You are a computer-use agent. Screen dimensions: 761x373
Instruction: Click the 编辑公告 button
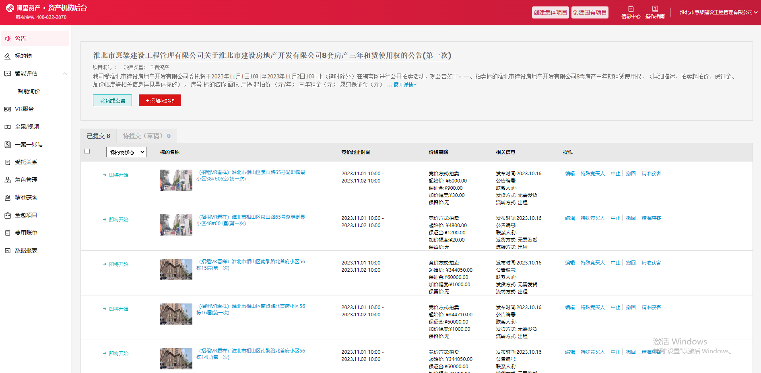pyautogui.click(x=112, y=100)
